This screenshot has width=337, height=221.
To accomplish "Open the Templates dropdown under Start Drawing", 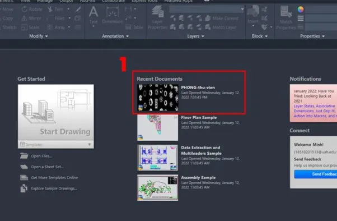I will tap(56, 144).
